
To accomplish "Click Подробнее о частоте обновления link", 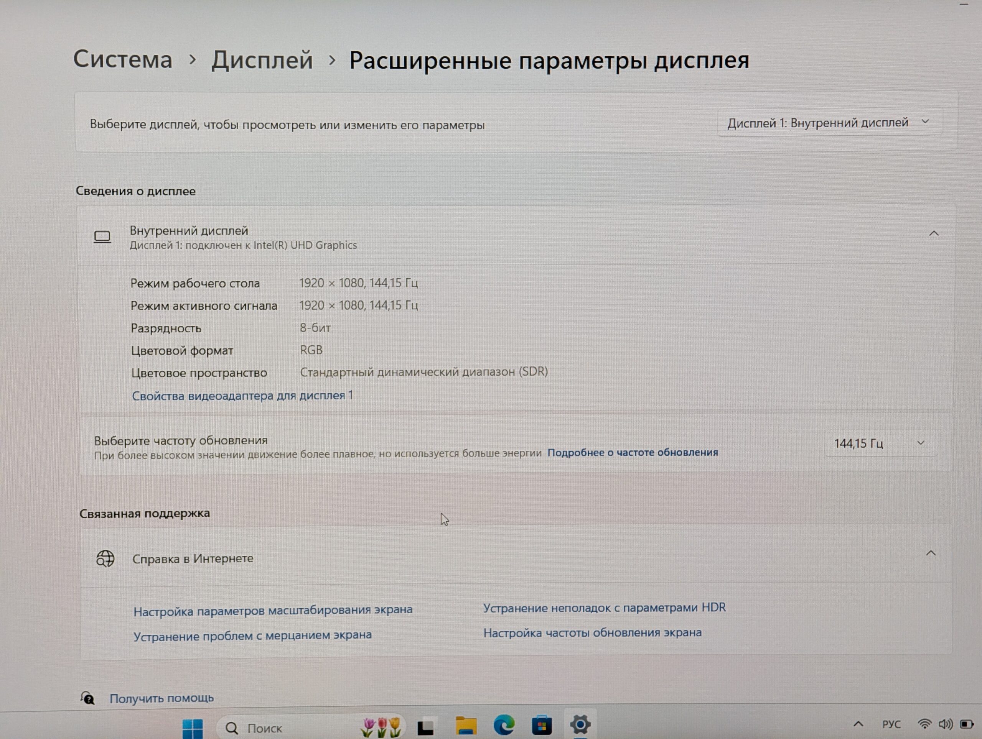I will coord(632,452).
